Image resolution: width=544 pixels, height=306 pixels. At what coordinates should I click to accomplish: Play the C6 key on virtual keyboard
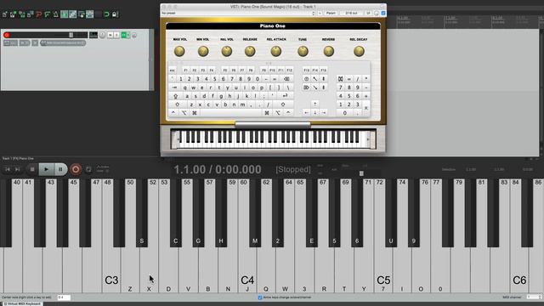[519, 270]
